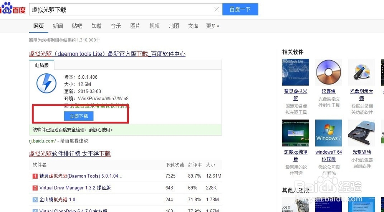Switch to the 贴吧 tab
The width and height of the screenshot is (384, 212).
tap(77, 26)
